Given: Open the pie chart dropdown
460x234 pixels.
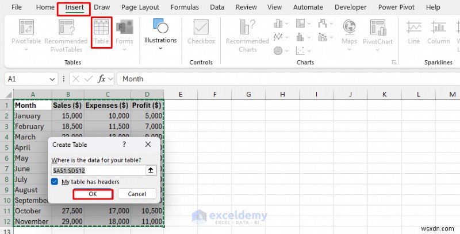Looking at the screenshot, I should 286,51.
